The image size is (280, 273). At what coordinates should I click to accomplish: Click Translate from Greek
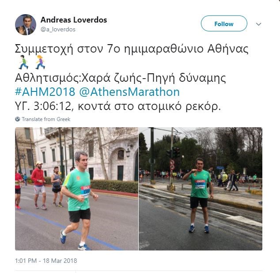46,119
